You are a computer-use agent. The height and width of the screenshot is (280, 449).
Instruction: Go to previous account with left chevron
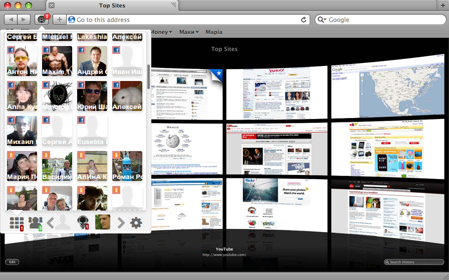pyautogui.click(x=51, y=222)
